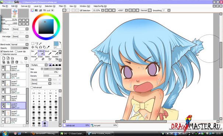Show the color wheel panel icon
The image size is (223, 136).
[x=32, y=10]
